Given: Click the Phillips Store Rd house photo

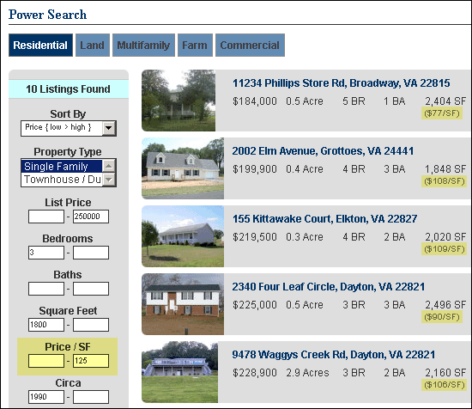Looking at the screenshot, I should 179,101.
